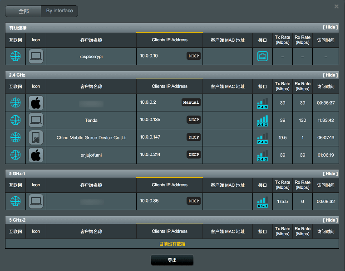Image resolution: width=345 pixels, height=271 pixels.
Task: Click the internet globe icon for Tenda
Action: pyautogui.click(x=15, y=120)
